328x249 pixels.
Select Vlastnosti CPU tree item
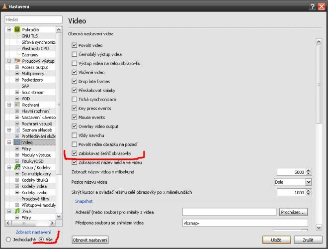(x=35, y=48)
